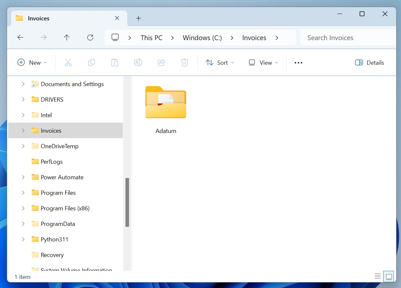Image resolution: width=401 pixels, height=288 pixels.
Task: Click the Paste icon in the toolbar
Action: click(115, 62)
